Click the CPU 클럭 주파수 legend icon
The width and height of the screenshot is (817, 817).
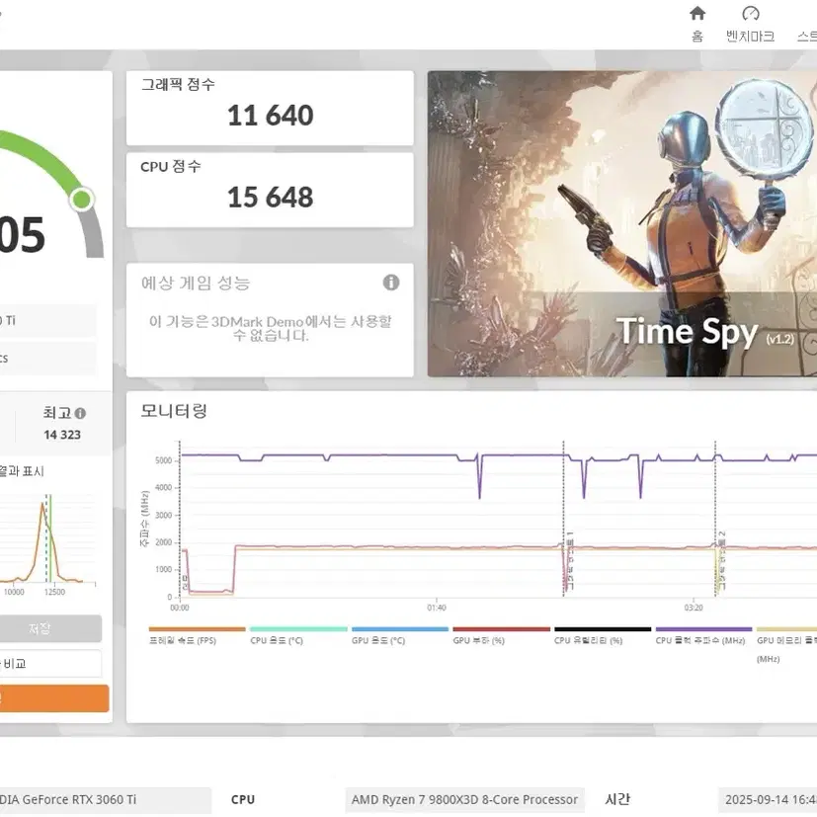click(x=703, y=626)
